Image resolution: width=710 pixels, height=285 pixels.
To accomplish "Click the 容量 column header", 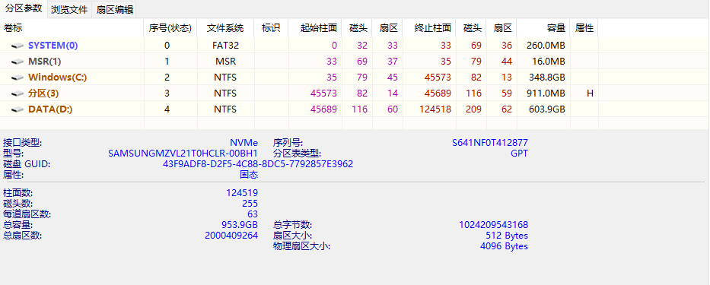I will (x=543, y=28).
